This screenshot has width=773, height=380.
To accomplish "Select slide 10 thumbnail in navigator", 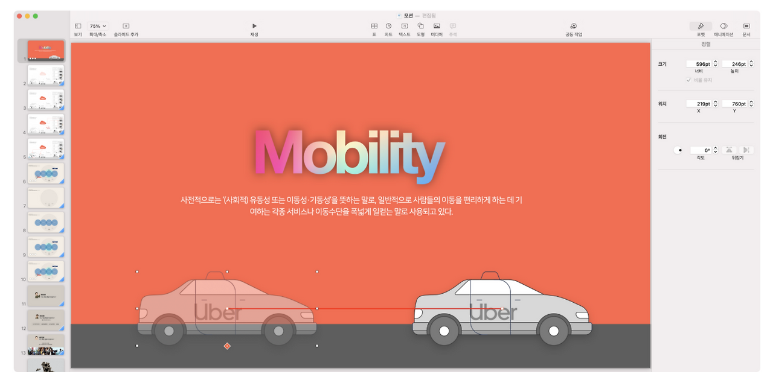I will tap(46, 271).
